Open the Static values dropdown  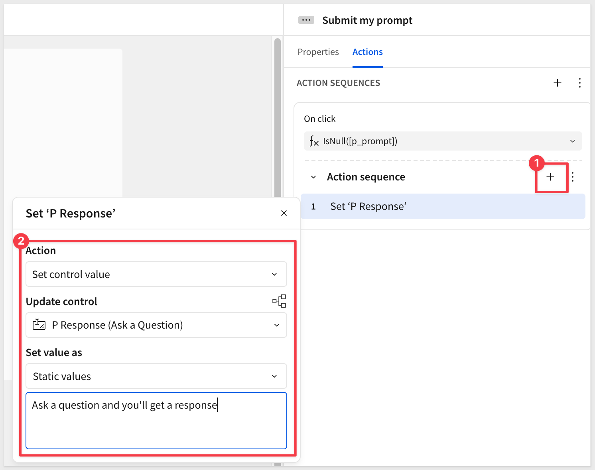(x=156, y=376)
